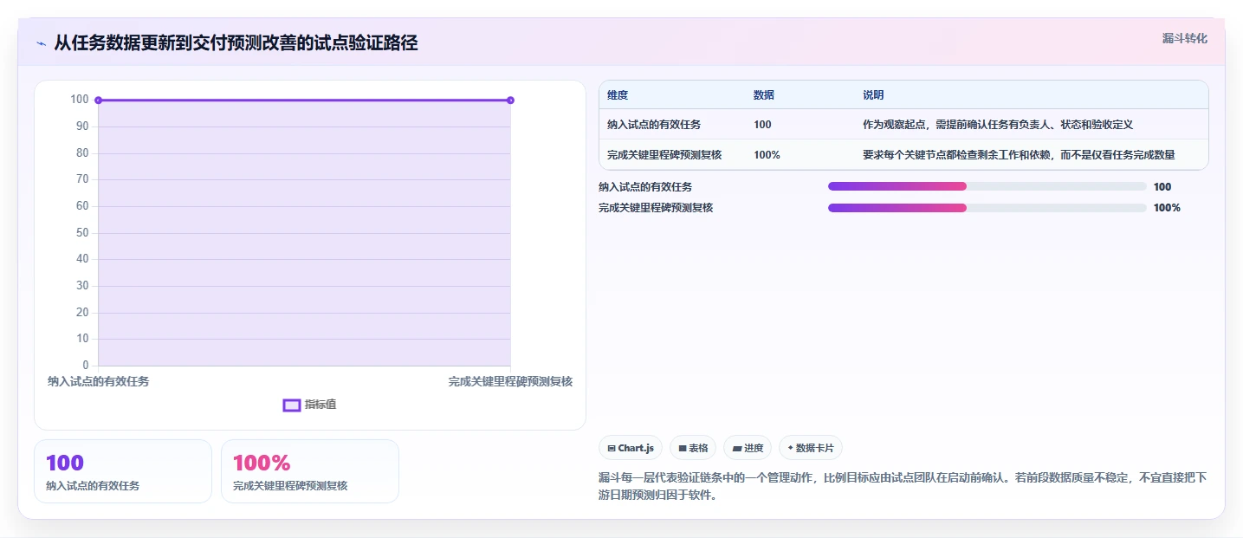Click the value 100 after first progress bar

[x=1162, y=186]
